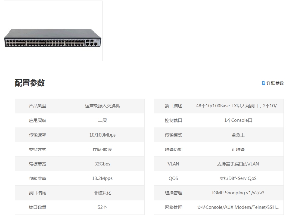Select the 52个 value cell

pyautogui.click(x=103, y=207)
